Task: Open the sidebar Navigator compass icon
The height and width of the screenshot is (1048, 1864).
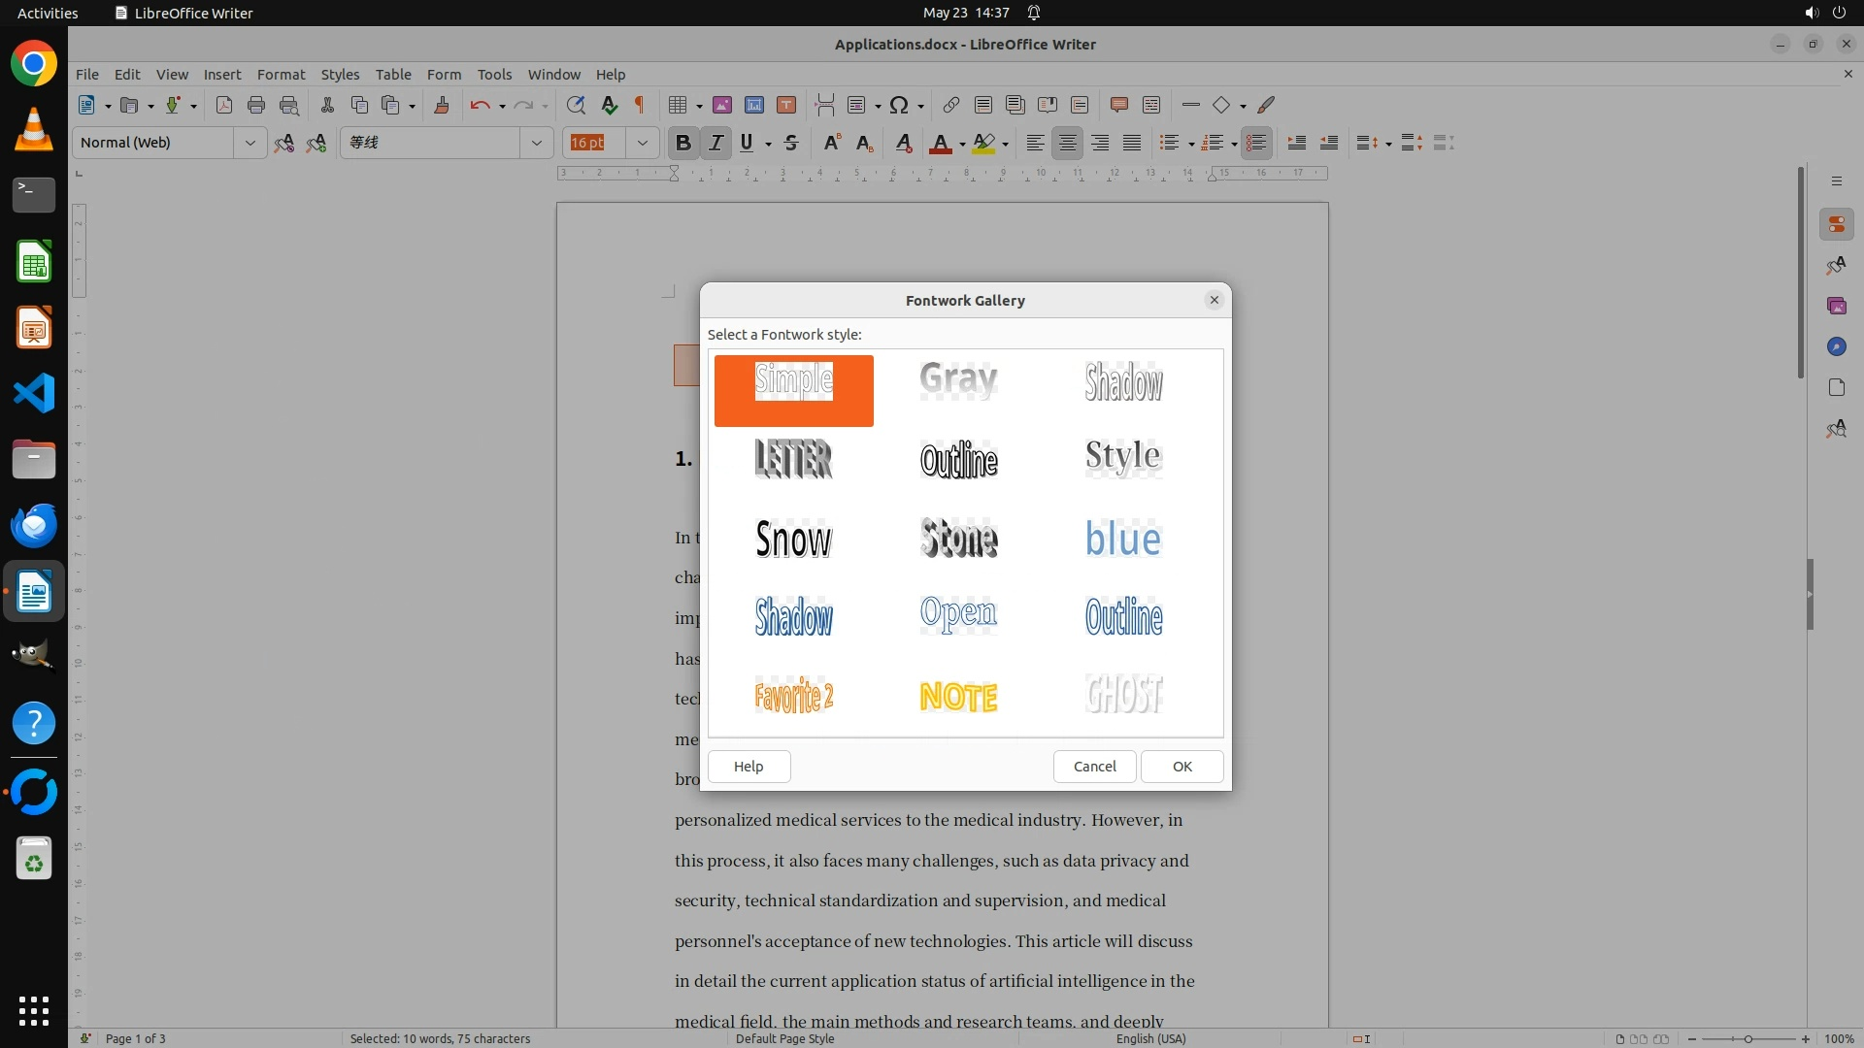Action: click(1836, 346)
